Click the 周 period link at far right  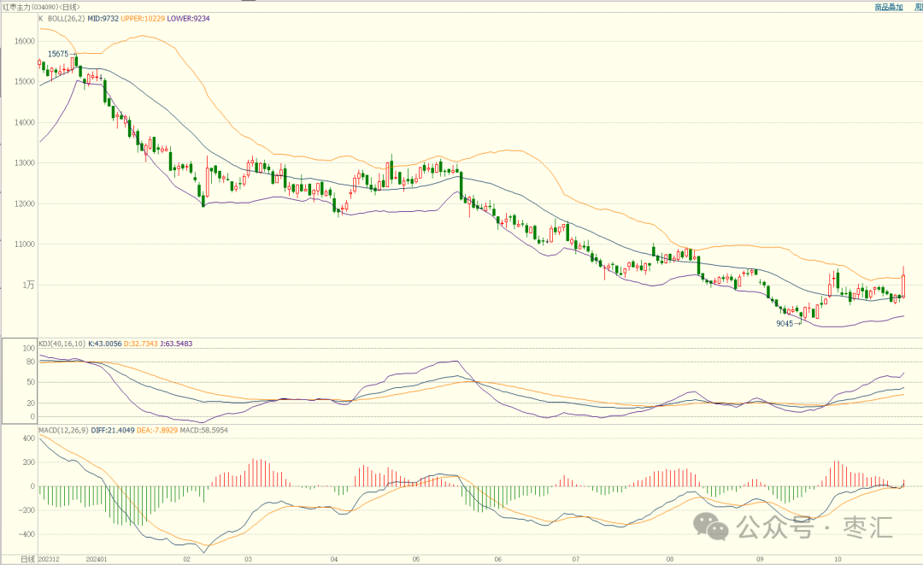coord(917,7)
